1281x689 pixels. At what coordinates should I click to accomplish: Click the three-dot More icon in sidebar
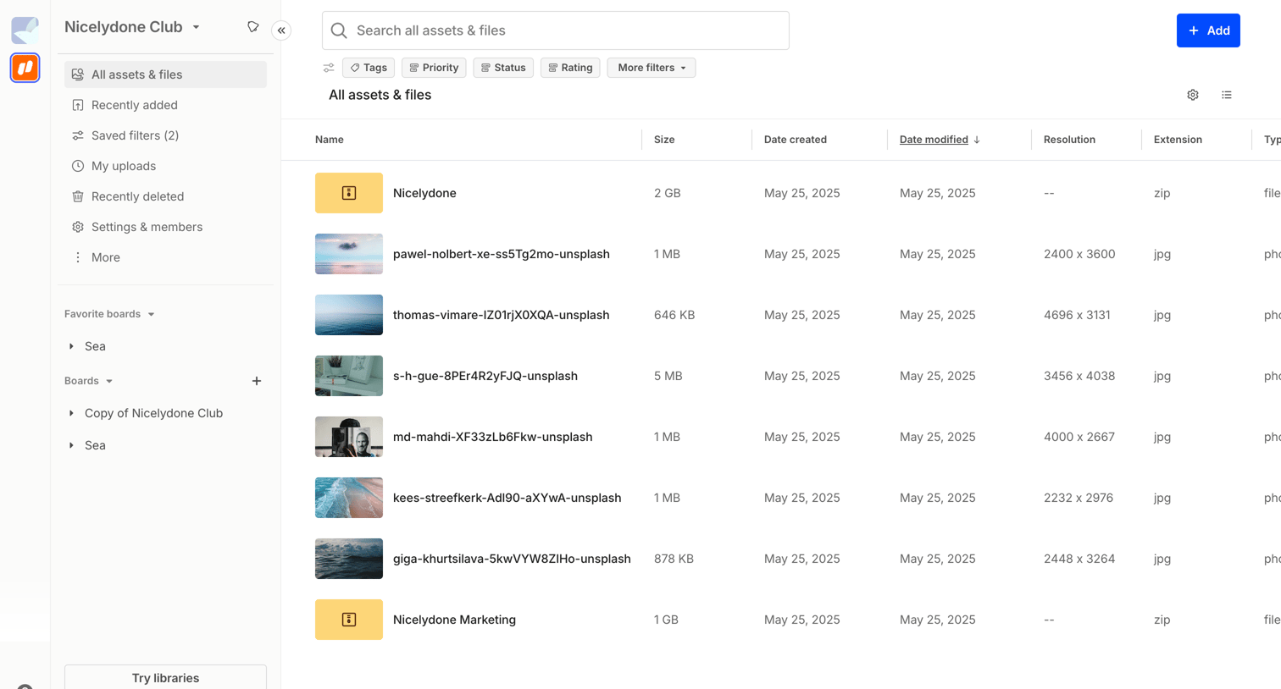coord(78,257)
